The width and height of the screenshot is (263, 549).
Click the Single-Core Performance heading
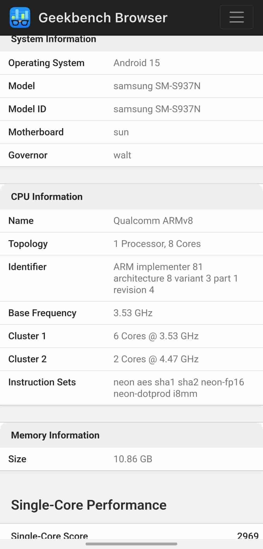[89, 505]
